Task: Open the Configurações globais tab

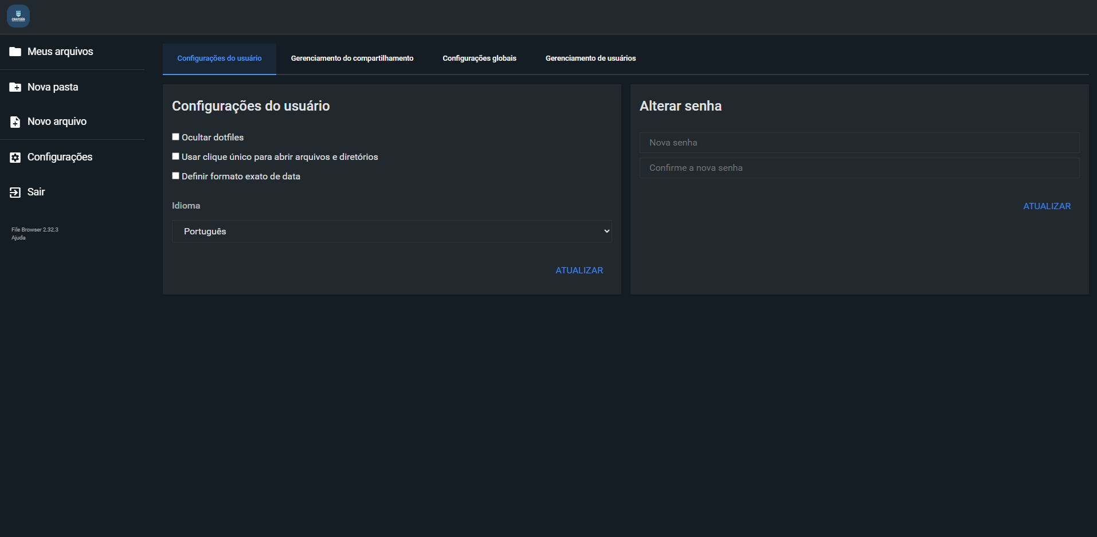Action: coord(479,58)
